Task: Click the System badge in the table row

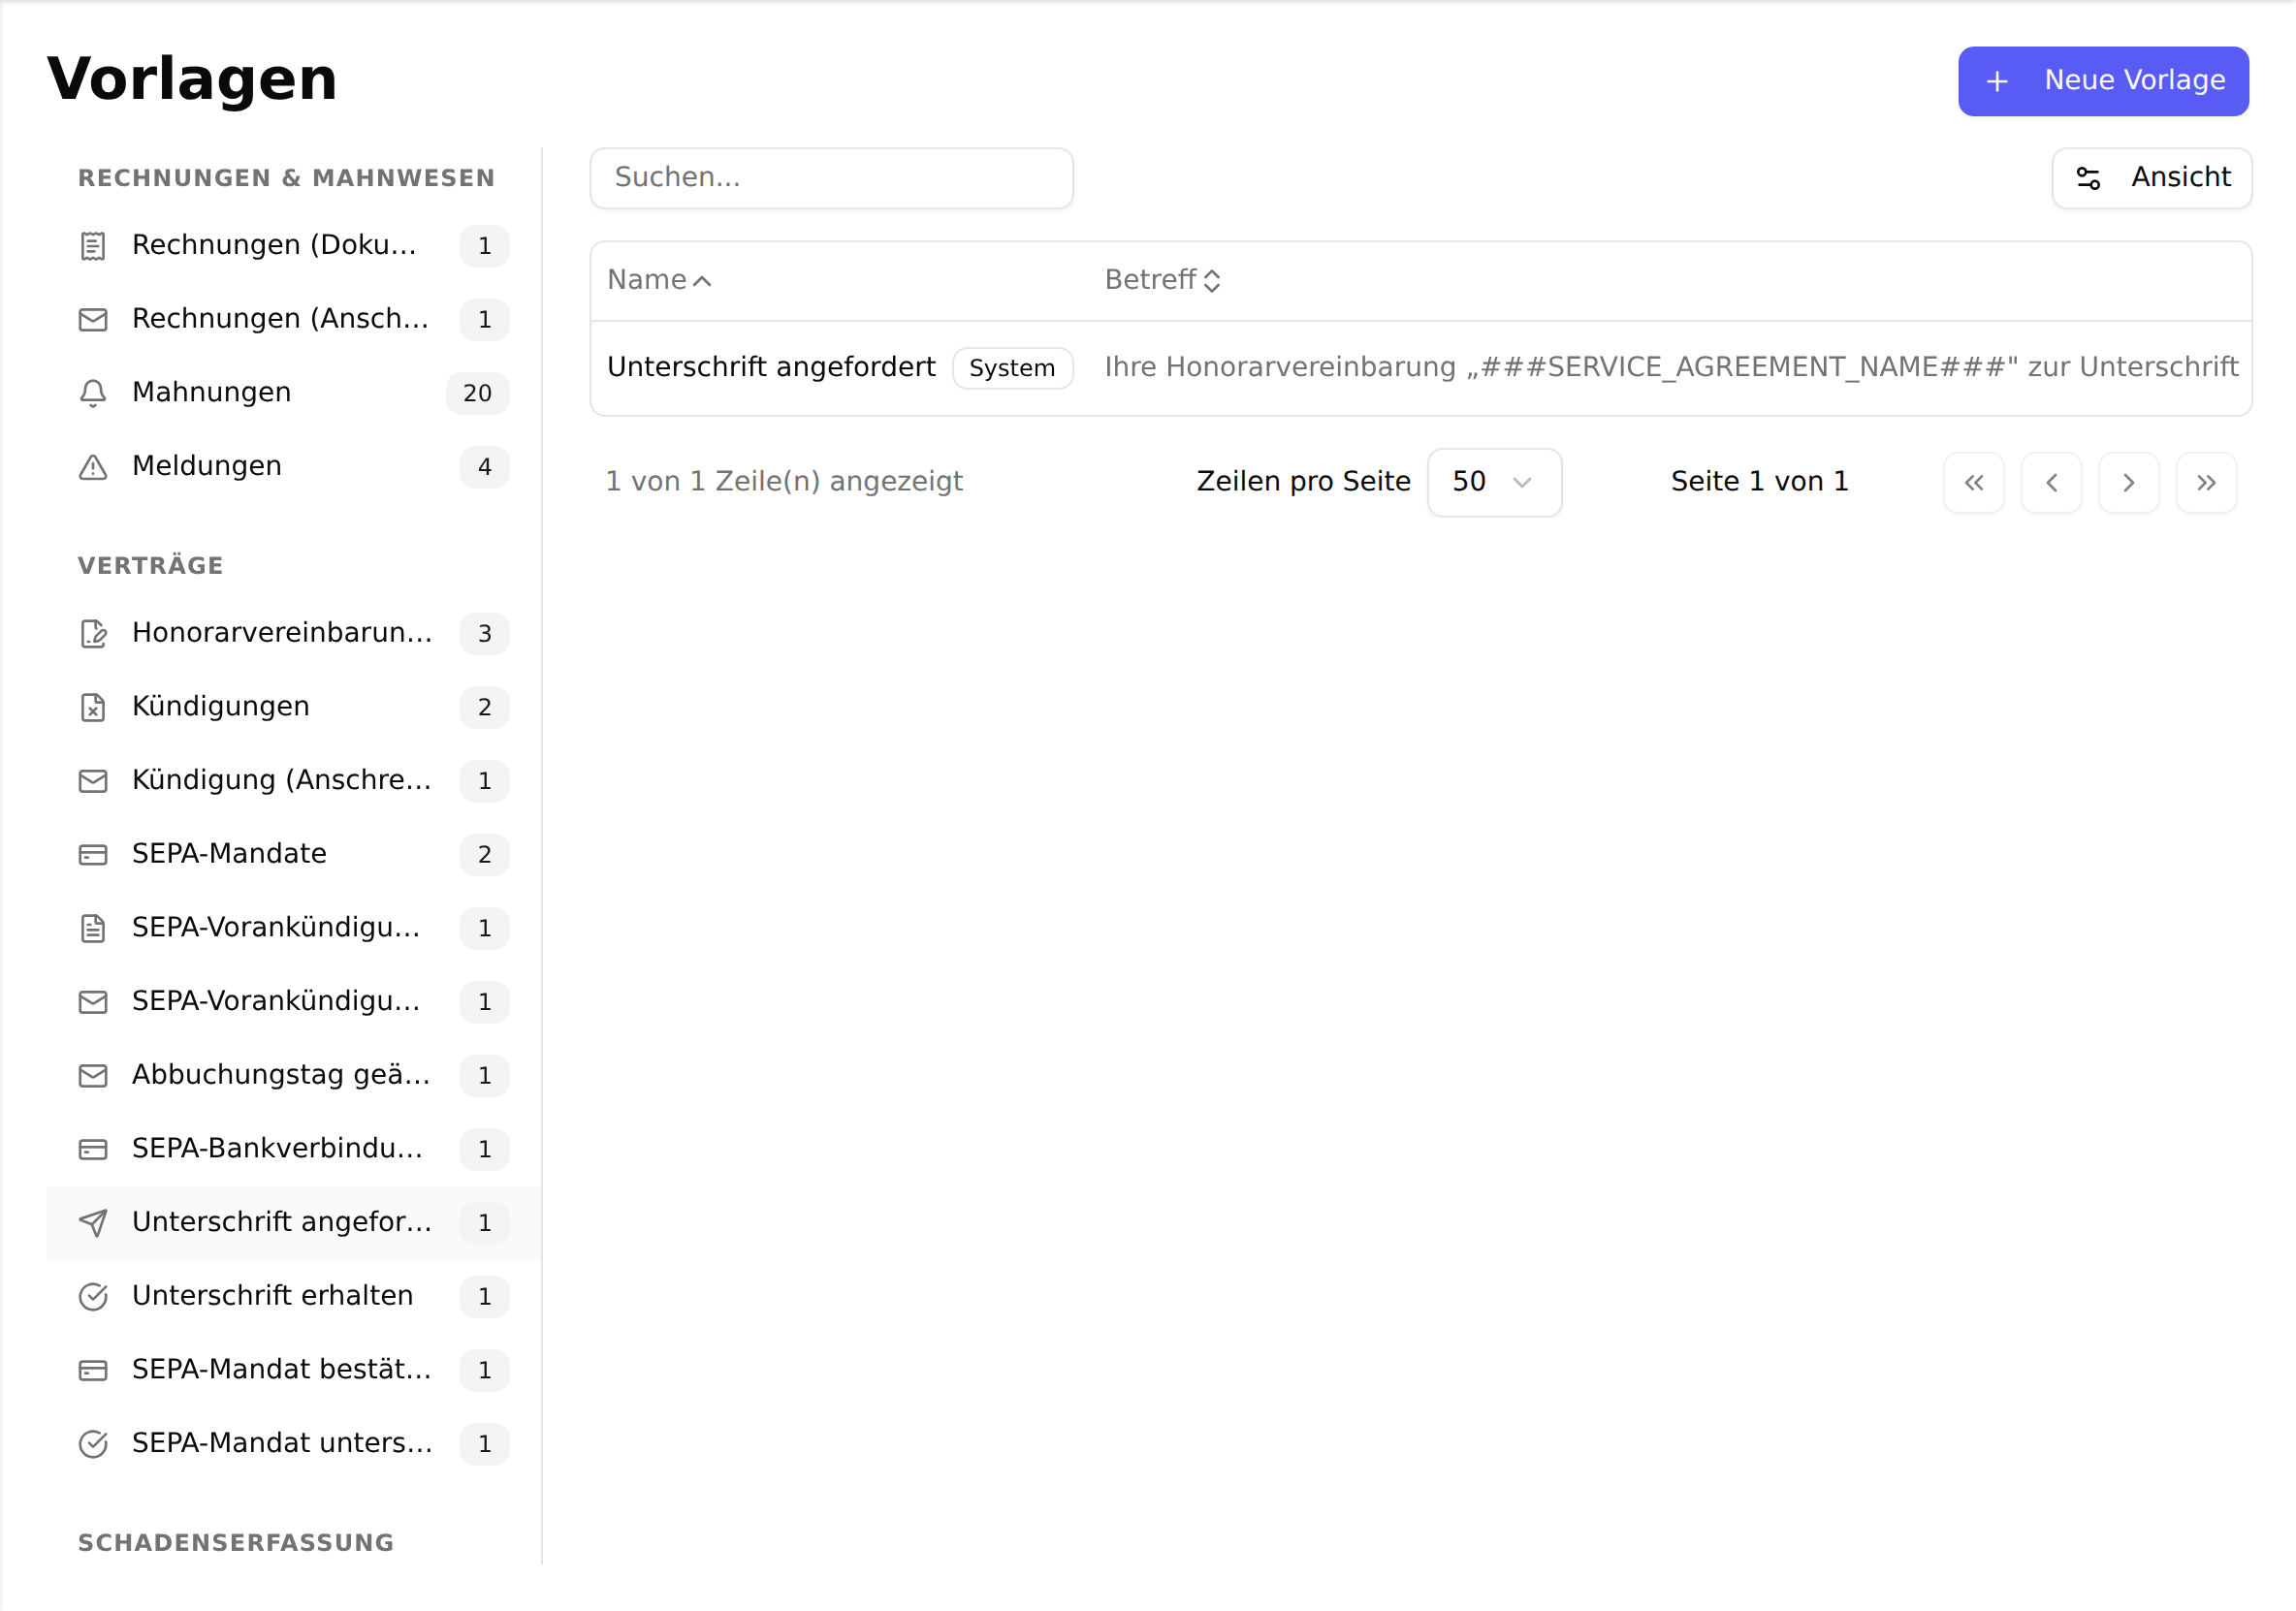Action: pos(1012,368)
